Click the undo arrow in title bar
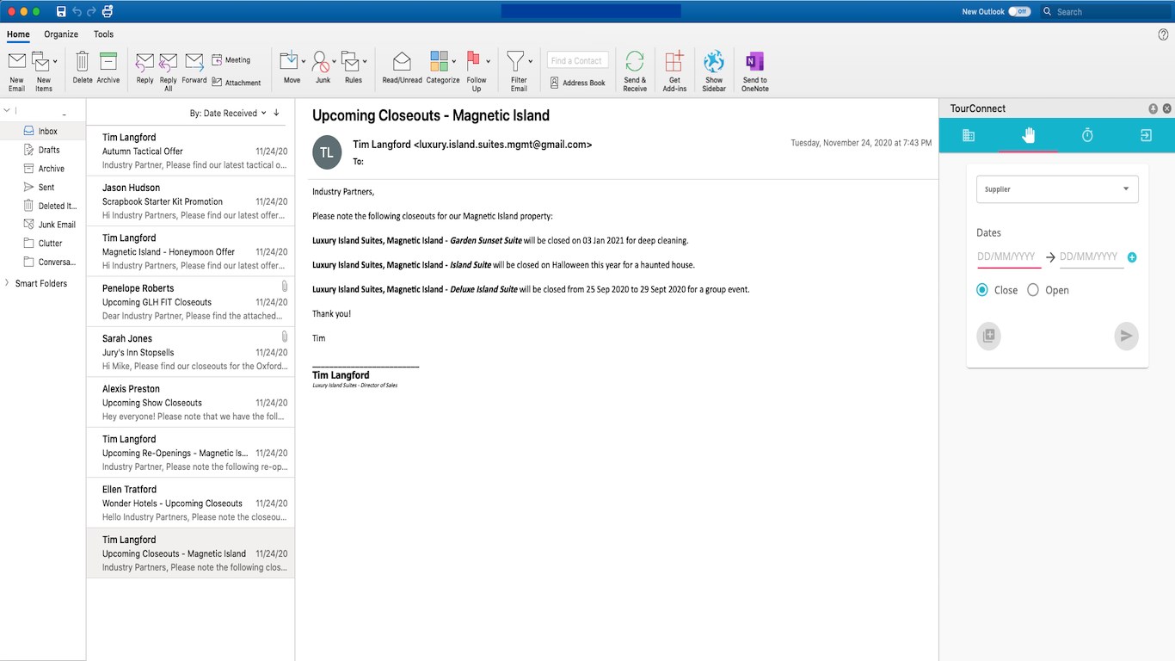 (x=77, y=11)
